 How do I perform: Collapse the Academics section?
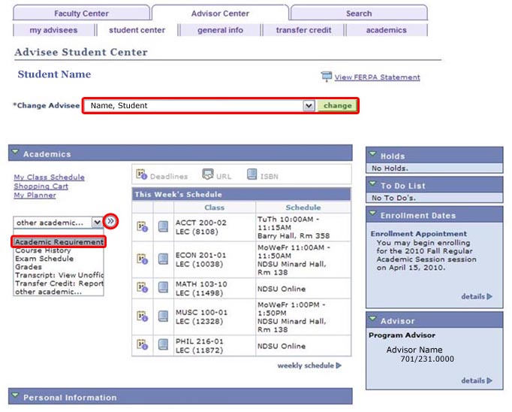click(x=15, y=153)
